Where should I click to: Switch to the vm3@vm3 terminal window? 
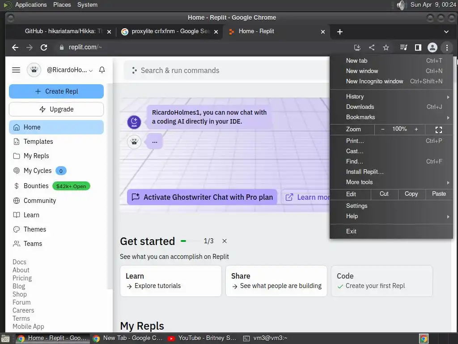coord(266,339)
